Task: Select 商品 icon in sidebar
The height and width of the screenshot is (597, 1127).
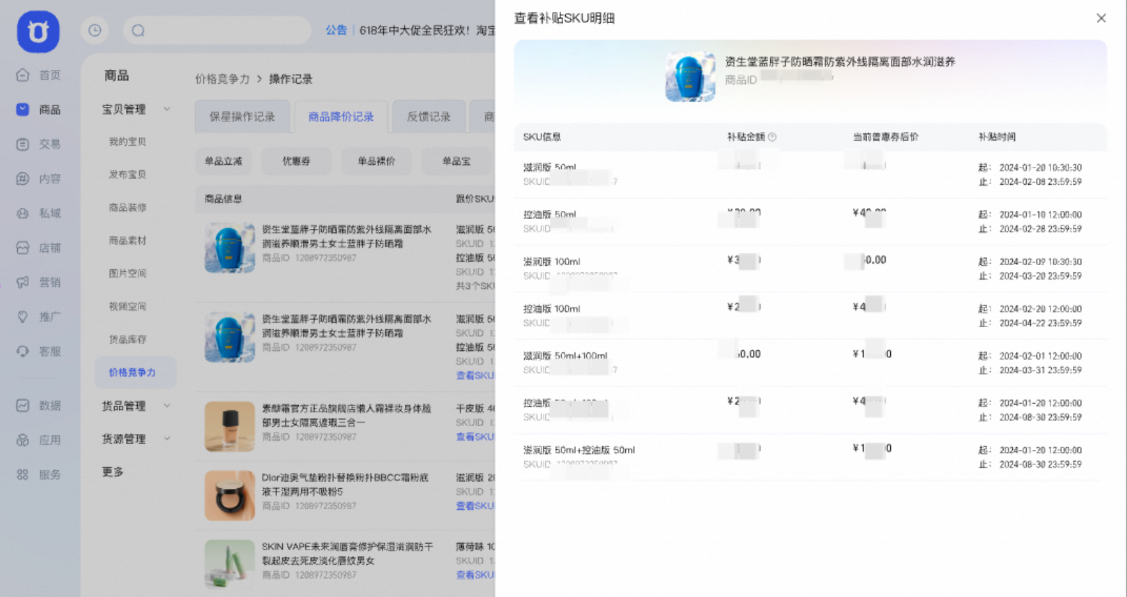Action: tap(22, 109)
